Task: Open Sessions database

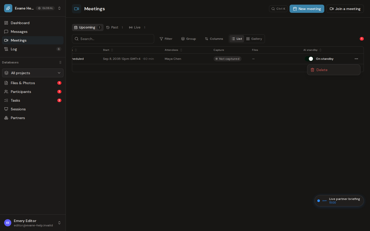Action: (x=33, y=109)
